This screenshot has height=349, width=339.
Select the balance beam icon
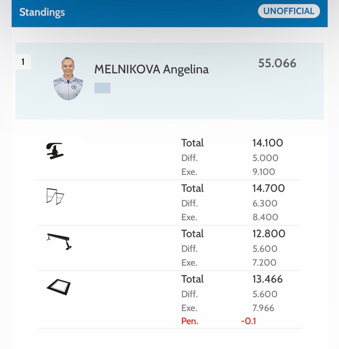tap(59, 241)
